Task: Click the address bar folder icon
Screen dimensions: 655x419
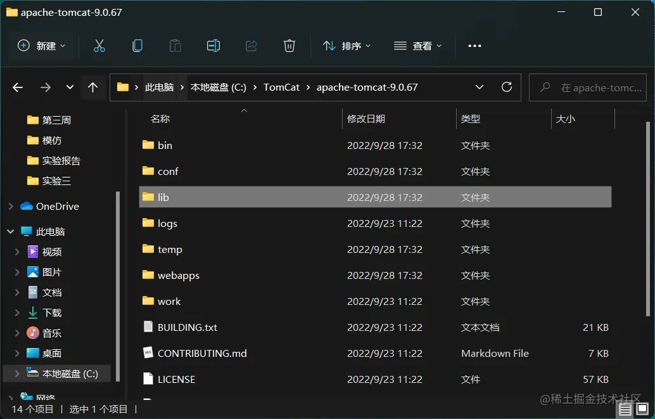Action: (x=122, y=87)
